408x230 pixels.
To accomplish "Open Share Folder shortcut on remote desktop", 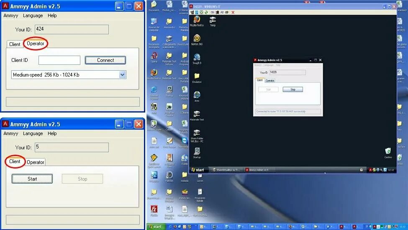I will point(197,135).
